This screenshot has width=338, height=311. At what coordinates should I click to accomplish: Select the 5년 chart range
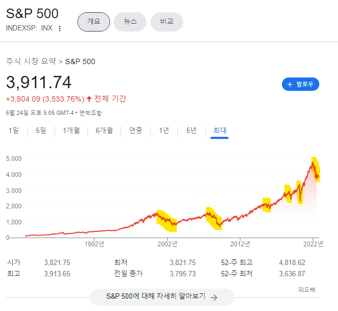pyautogui.click(x=191, y=130)
